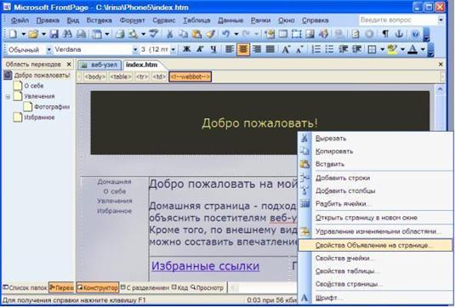Click the Избранные ссылки hyperlink

click(205, 266)
